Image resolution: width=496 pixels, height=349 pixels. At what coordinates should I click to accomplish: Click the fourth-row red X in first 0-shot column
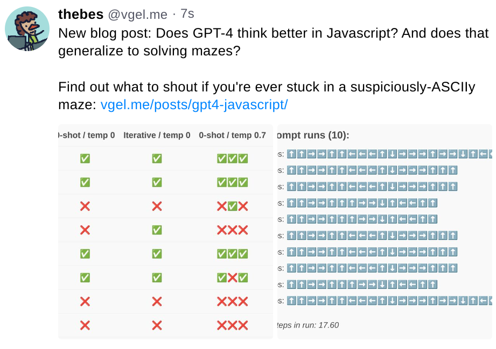coord(85,230)
